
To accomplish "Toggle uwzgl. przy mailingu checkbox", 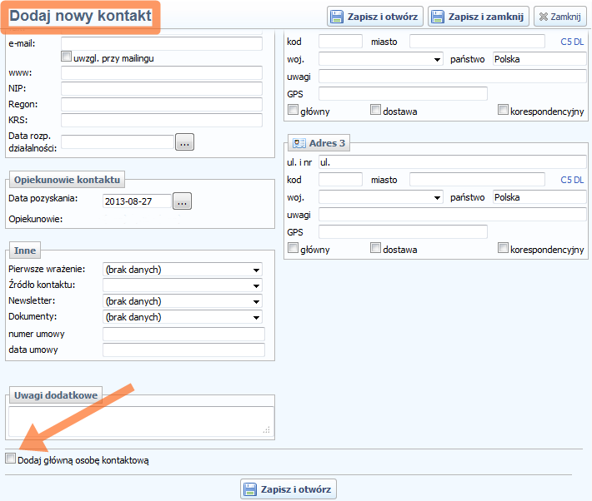I will pos(67,57).
